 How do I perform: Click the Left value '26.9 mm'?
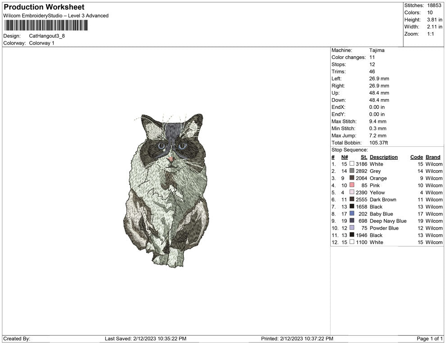[x=379, y=79]
